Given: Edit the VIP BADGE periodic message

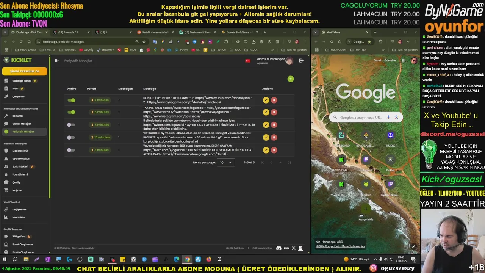Looking at the screenshot, I should pos(266,137).
